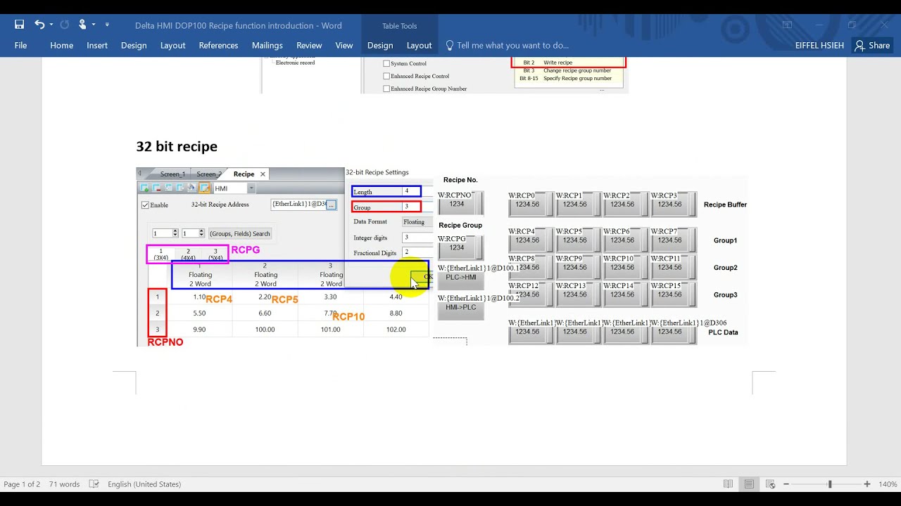This screenshot has height=506, width=901.
Task: Click the Share button
Action: coord(872,45)
